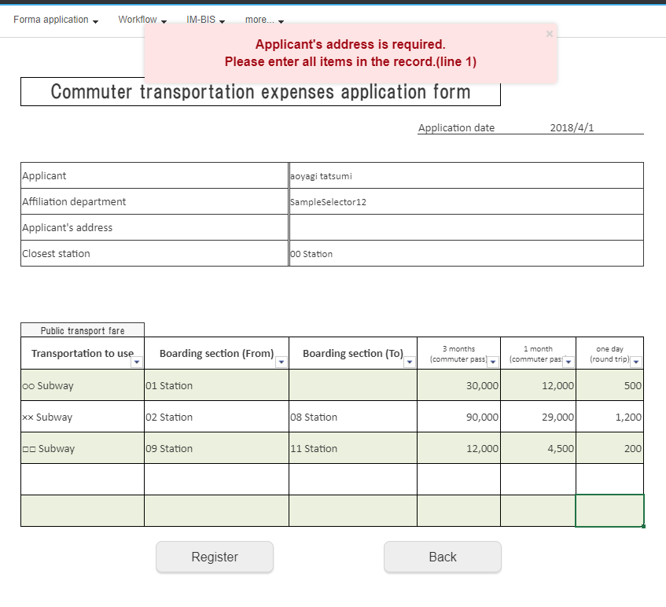The height and width of the screenshot is (607, 666).
Task: Click the Register button
Action: (215, 557)
